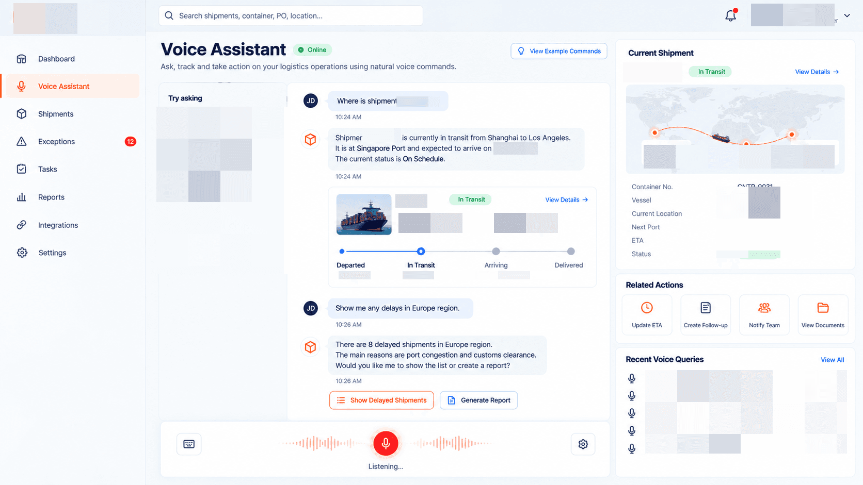The height and width of the screenshot is (485, 863).
Task: Click the first recent voice query microphone
Action: (632, 378)
